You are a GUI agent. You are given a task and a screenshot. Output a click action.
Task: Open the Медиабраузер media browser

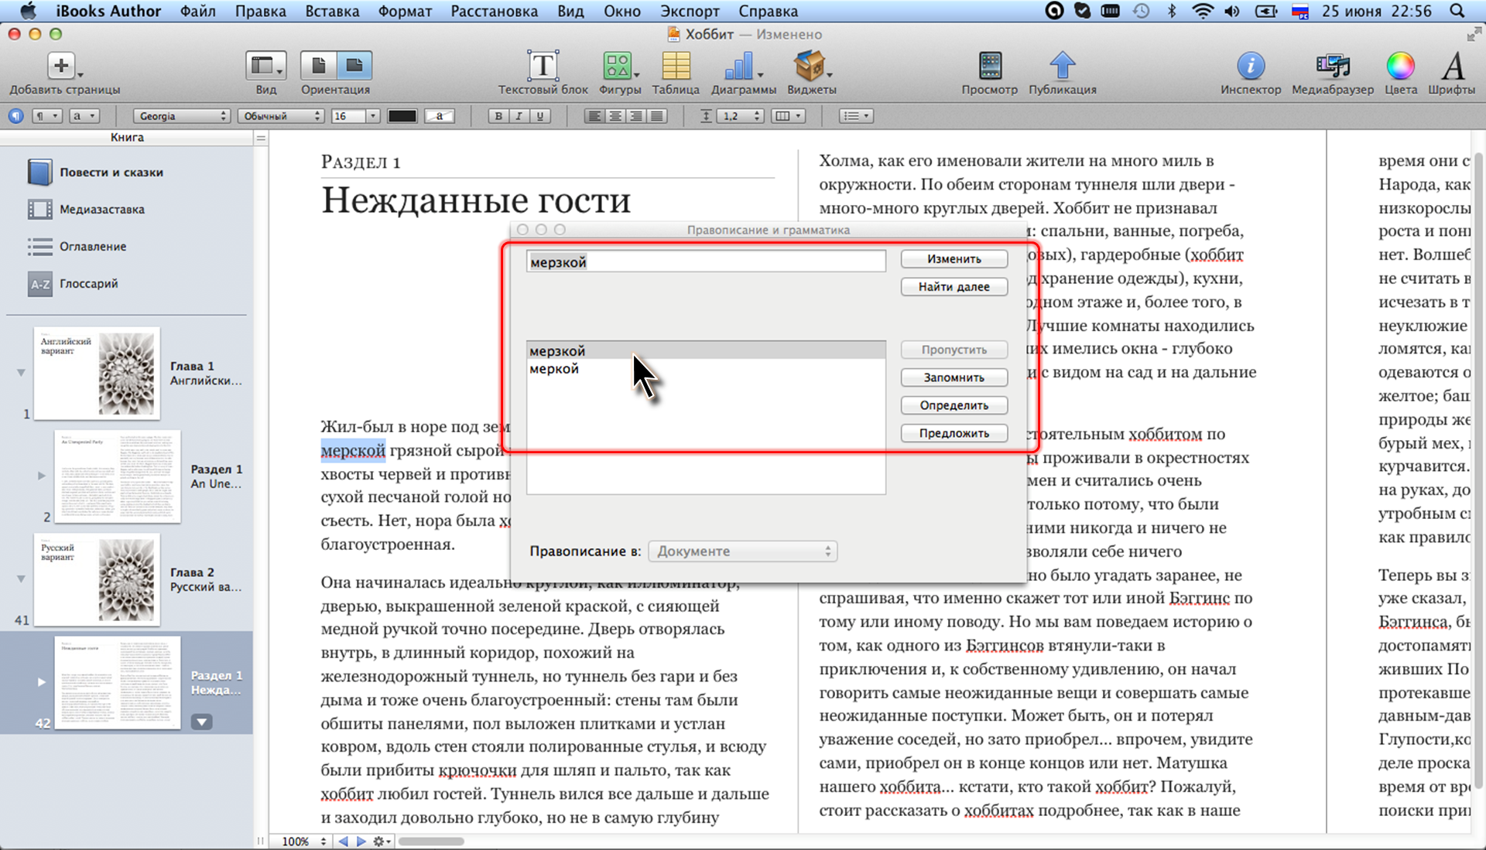(x=1333, y=66)
